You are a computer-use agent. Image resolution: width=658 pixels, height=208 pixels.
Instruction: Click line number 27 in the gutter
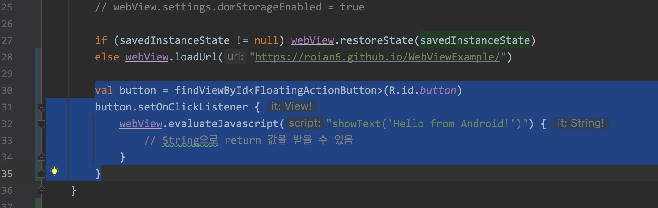click(x=7, y=40)
